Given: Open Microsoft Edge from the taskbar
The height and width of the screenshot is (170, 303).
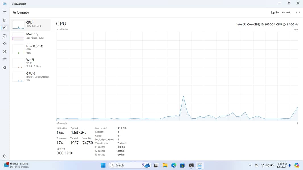Looking at the screenshot, I should (174, 165).
